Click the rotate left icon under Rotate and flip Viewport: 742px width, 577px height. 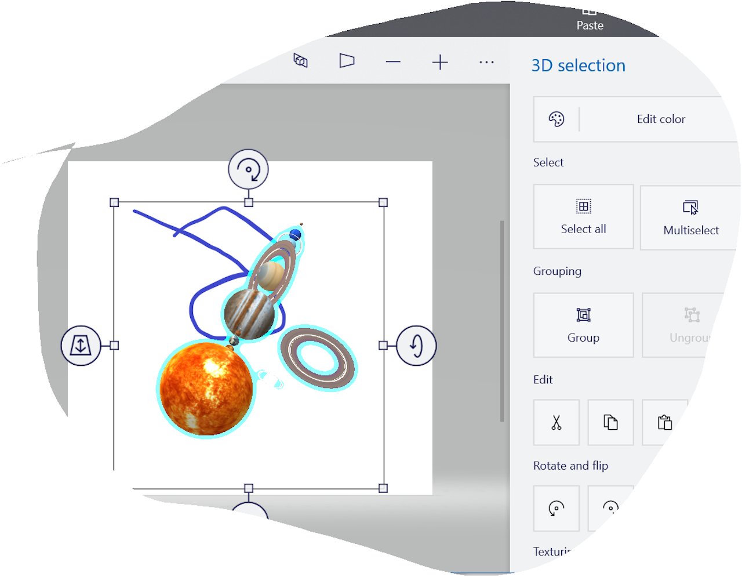pyautogui.click(x=556, y=509)
